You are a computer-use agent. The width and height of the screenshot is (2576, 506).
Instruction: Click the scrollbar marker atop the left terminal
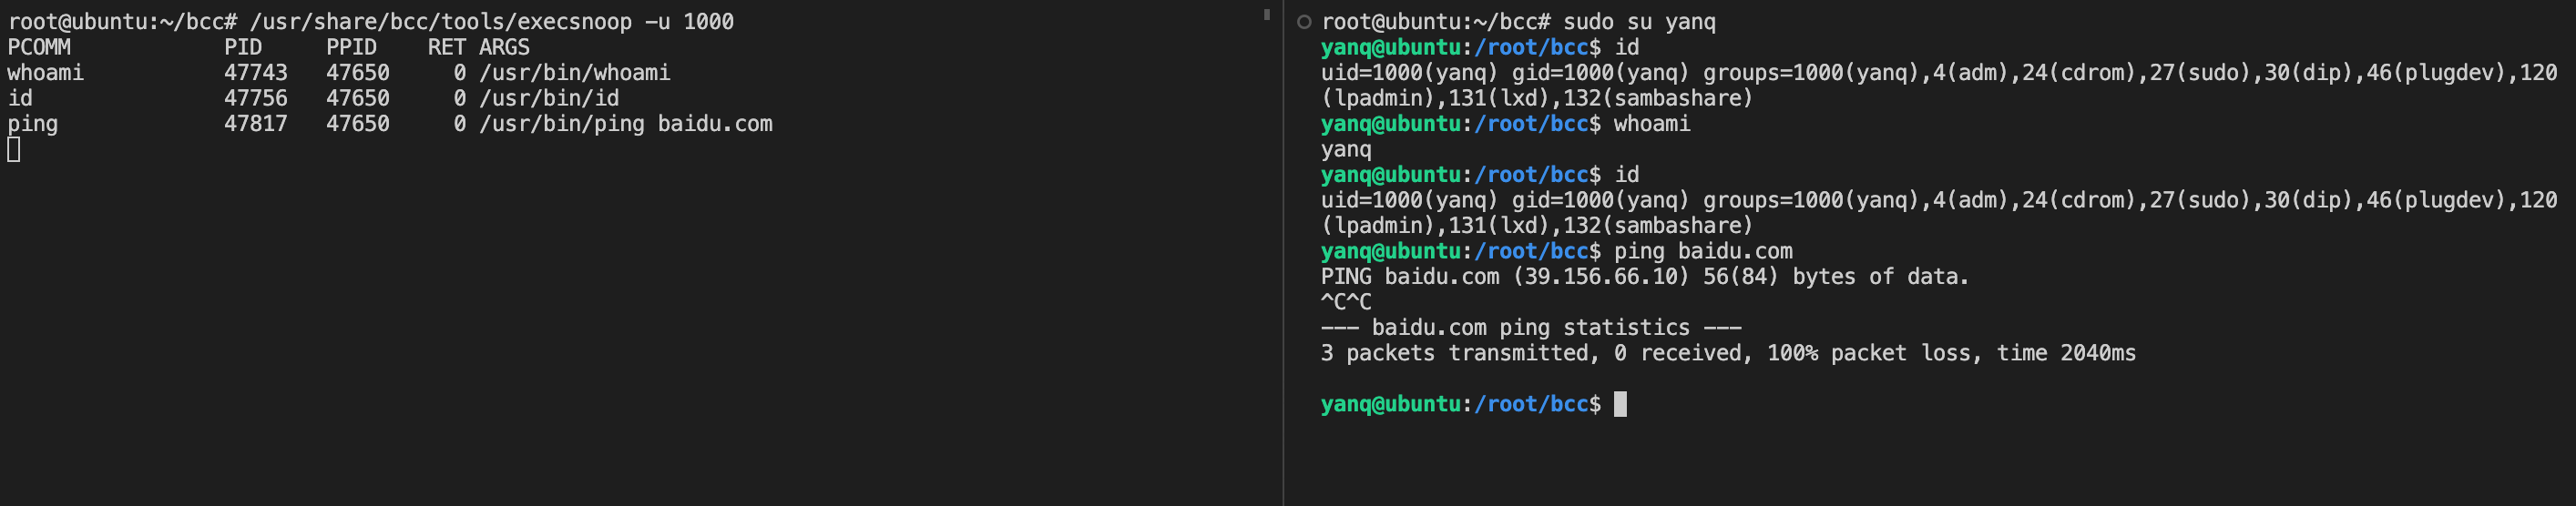coord(1266,14)
